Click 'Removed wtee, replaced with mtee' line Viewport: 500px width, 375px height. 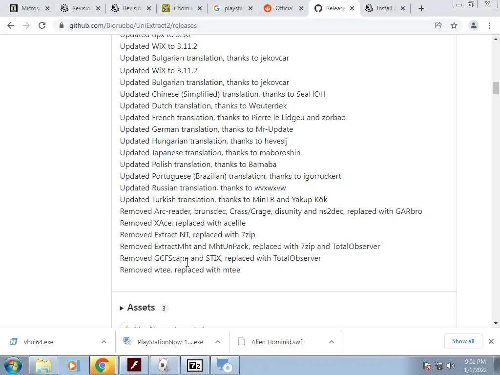180,270
